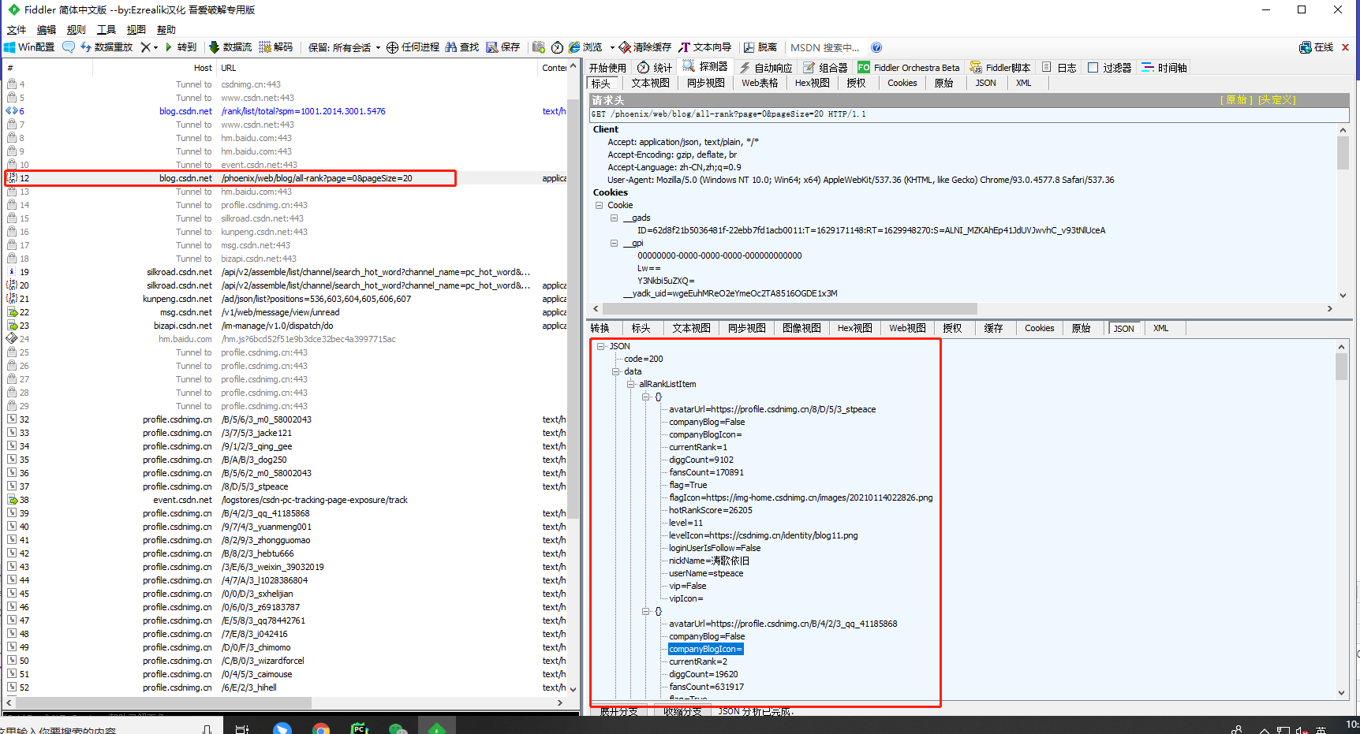The image size is (1360, 734).
Task: Select the hotRankScore=26205 JSON entry
Action: point(711,510)
